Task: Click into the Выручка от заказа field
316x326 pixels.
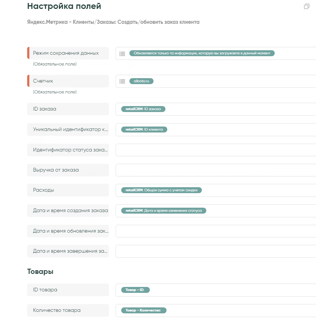Action: coord(216,170)
